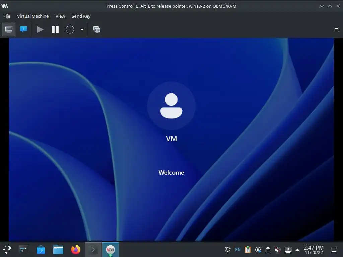Open the Virtual Machine menu

33,16
